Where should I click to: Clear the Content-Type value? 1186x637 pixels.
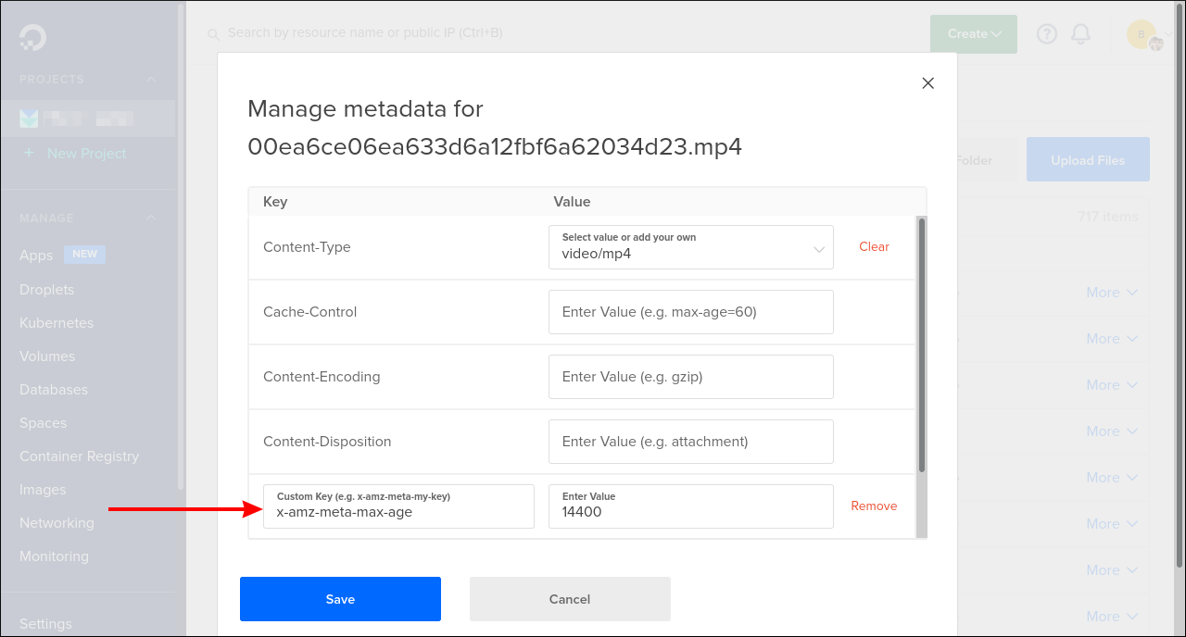click(874, 246)
